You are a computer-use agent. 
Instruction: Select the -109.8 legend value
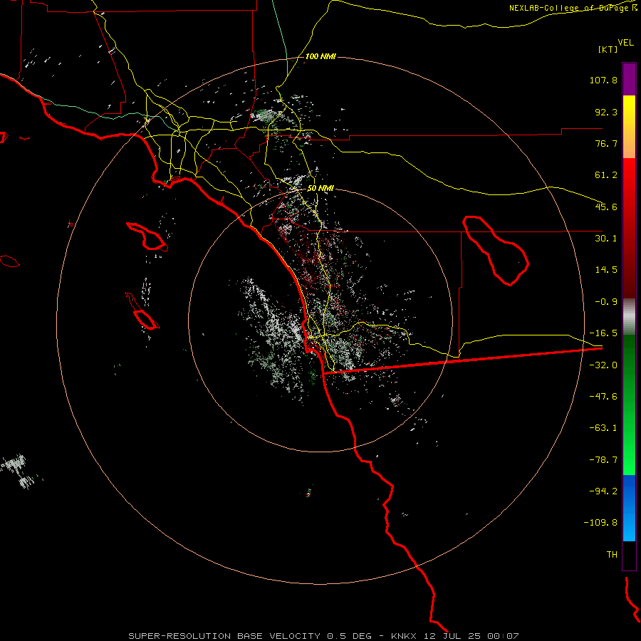[600, 523]
